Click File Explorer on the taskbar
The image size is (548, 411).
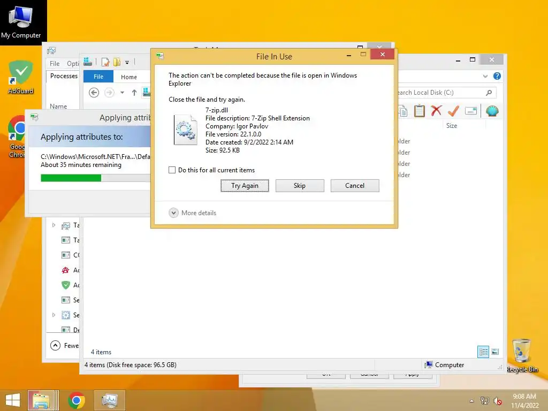41,400
